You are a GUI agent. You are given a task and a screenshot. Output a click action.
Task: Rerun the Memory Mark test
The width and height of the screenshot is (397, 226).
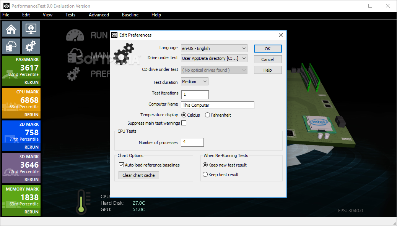click(31, 212)
